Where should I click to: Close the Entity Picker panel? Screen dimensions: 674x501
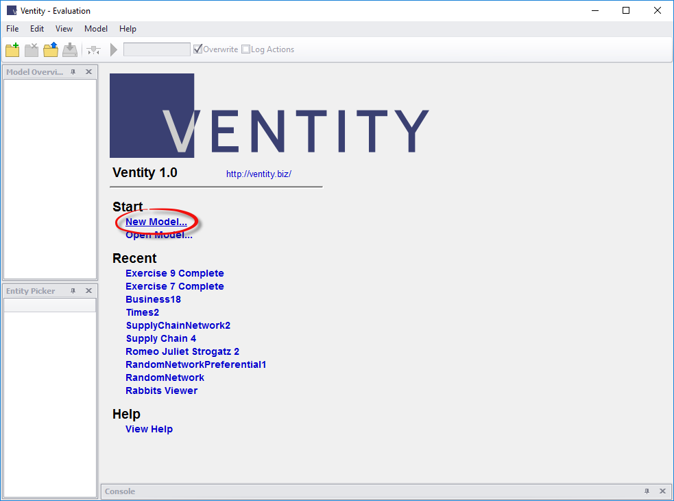tap(88, 291)
